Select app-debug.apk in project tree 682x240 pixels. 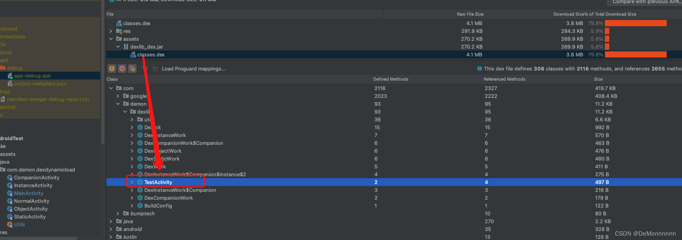(32, 76)
